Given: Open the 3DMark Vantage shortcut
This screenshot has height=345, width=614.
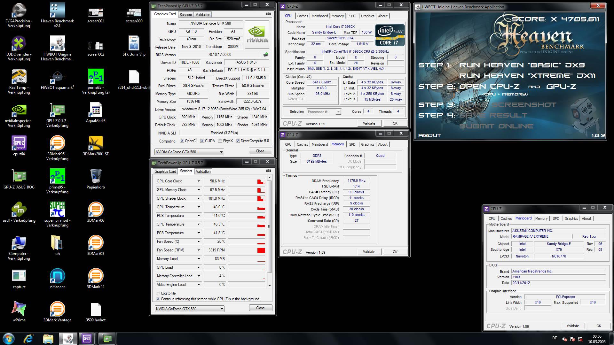Looking at the screenshot, I should [x=57, y=312].
